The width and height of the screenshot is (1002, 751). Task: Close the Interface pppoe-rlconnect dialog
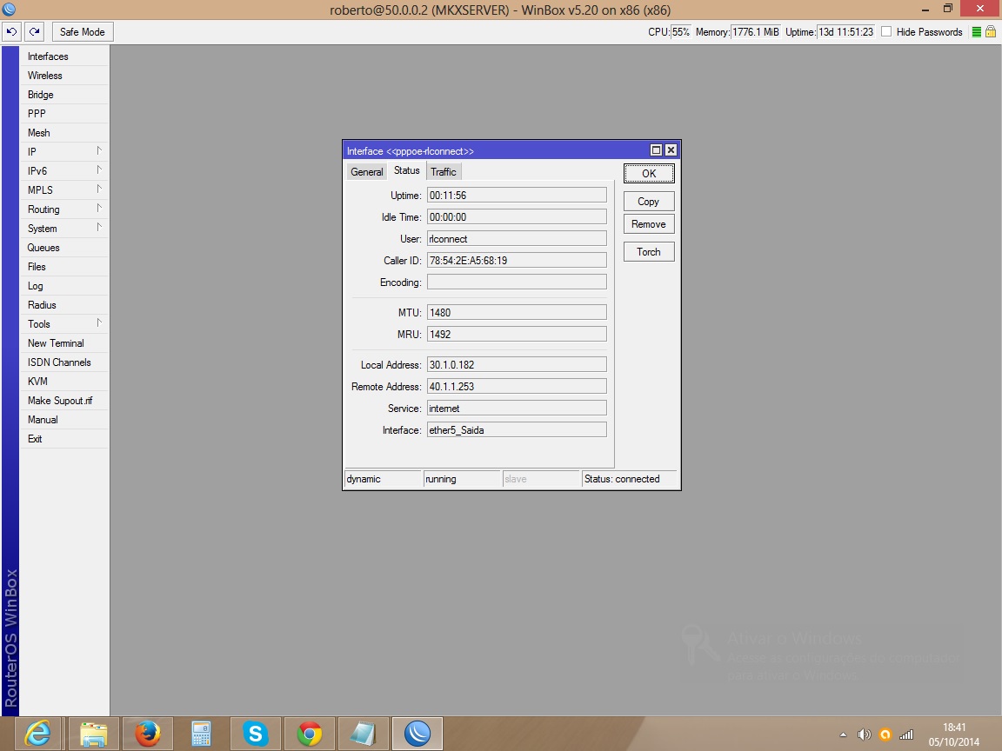click(x=671, y=150)
